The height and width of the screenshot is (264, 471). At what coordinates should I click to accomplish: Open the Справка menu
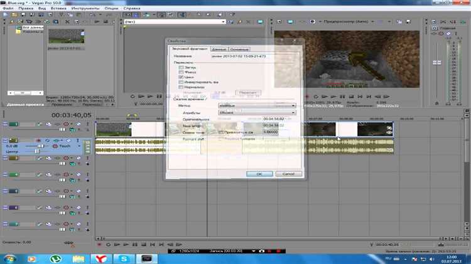[x=132, y=8]
